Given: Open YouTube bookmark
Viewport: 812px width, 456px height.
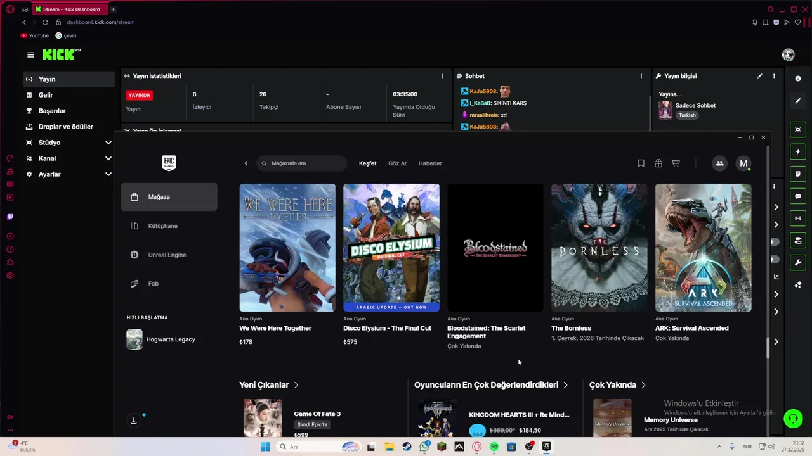Looking at the screenshot, I should (34, 35).
